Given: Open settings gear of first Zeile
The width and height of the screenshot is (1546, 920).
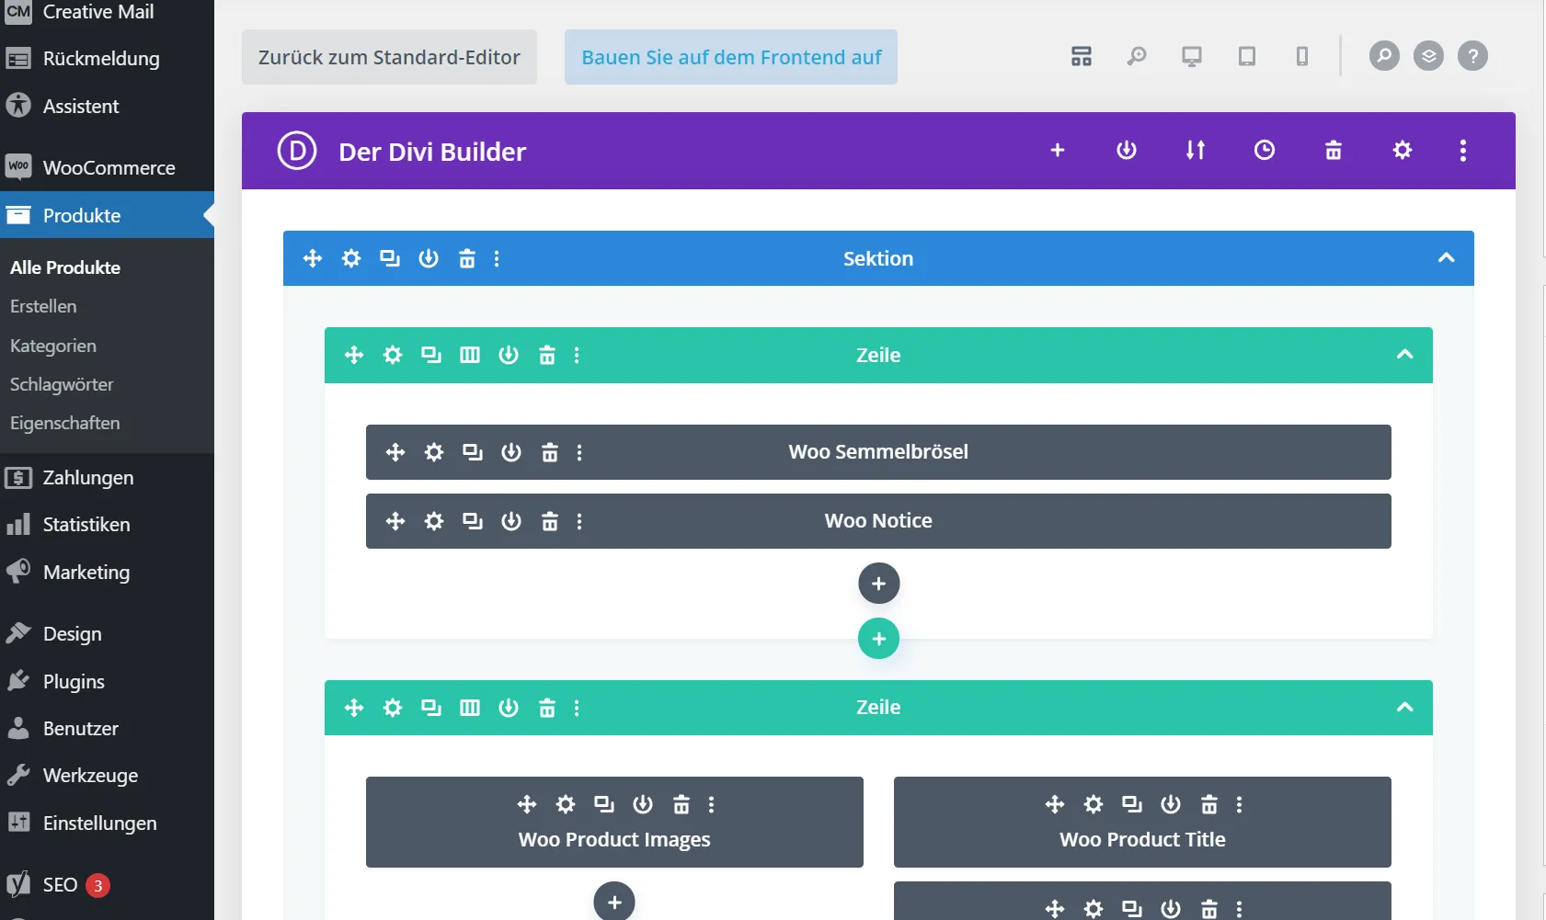Looking at the screenshot, I should (x=393, y=355).
